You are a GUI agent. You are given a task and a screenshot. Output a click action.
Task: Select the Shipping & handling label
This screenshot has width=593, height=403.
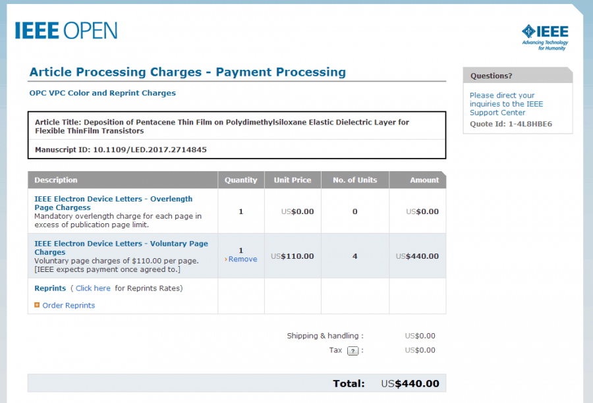coord(325,336)
